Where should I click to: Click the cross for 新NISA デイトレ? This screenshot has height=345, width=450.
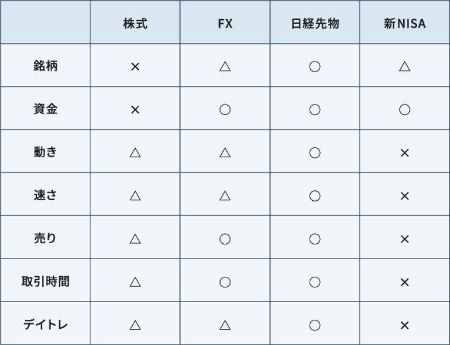tap(404, 325)
